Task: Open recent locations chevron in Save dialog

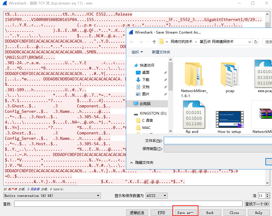Action: pos(148,42)
